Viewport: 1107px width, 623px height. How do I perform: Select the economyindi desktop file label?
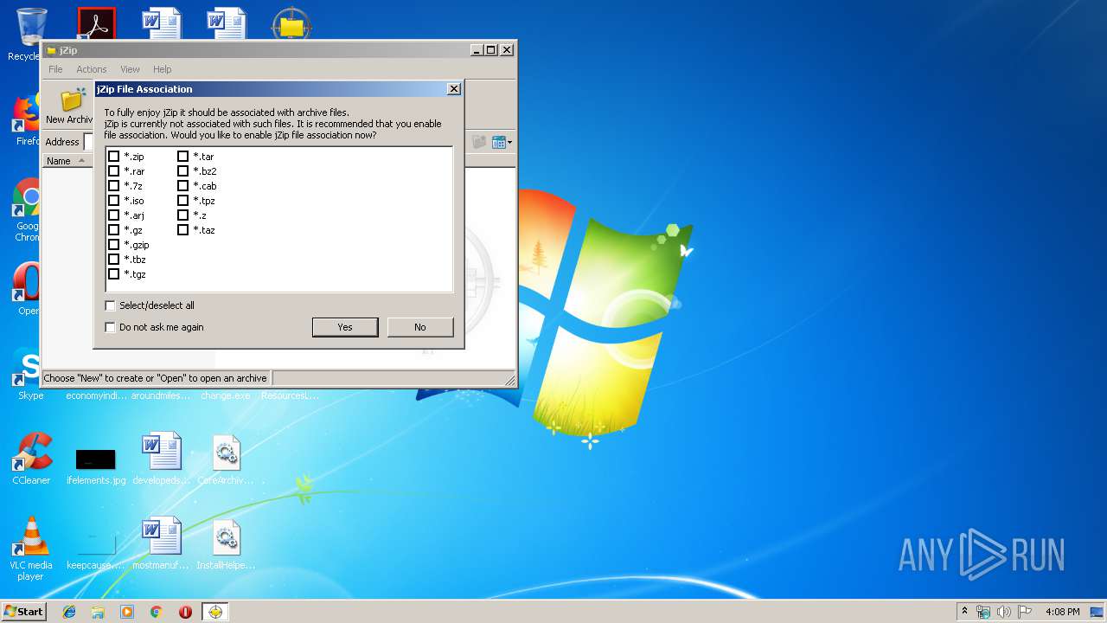[96, 395]
